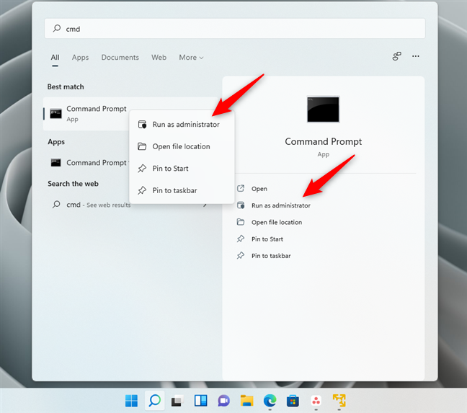Click pin icon next to preview Pin to Start
This screenshot has height=413, width=467.
241,239
